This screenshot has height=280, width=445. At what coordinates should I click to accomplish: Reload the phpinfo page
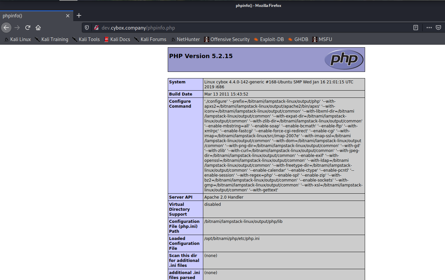tap(28, 28)
